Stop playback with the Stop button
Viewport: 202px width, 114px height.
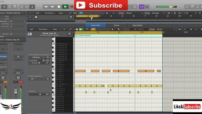59,7
